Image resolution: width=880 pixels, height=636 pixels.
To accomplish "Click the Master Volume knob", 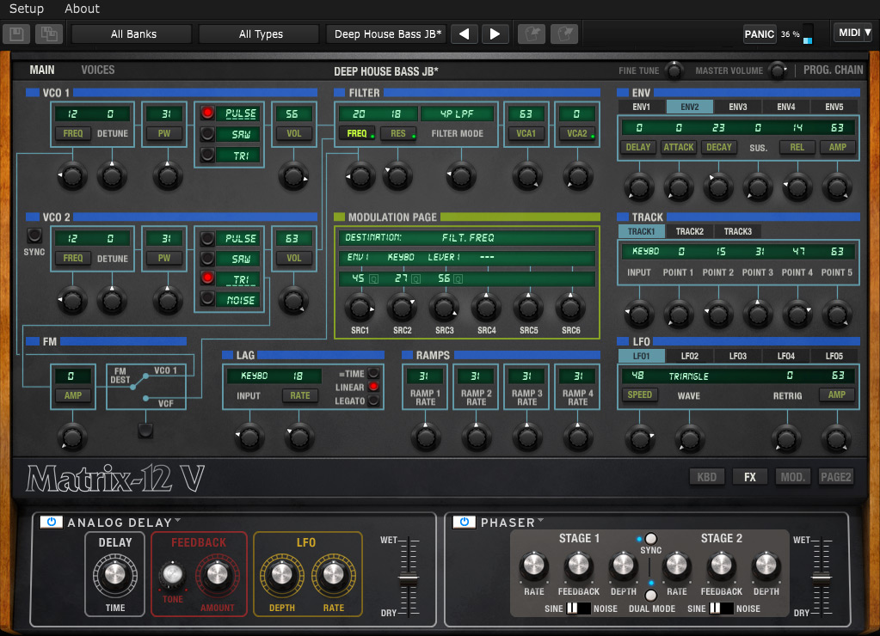I will coord(778,70).
